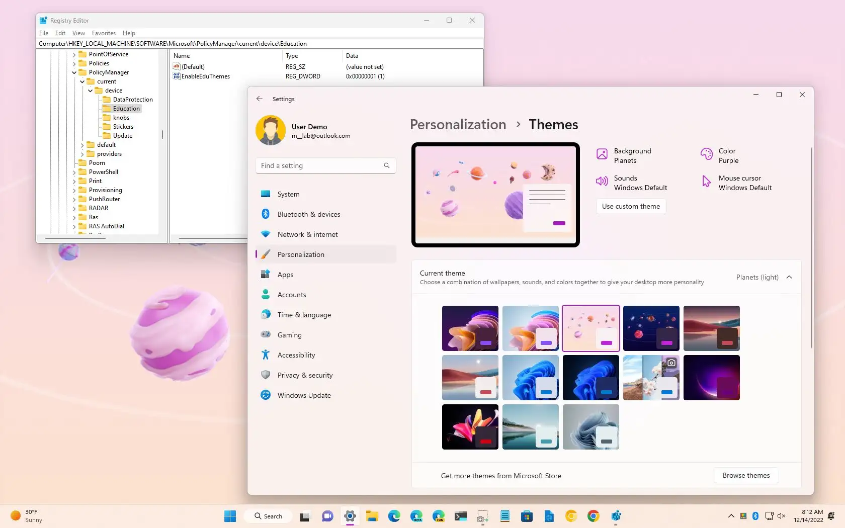Open the Favorites menu in Registry Editor
The height and width of the screenshot is (528, 845).
[x=104, y=33]
